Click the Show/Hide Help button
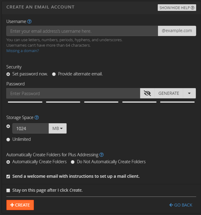The width and height of the screenshot is (201, 215). 177,8
